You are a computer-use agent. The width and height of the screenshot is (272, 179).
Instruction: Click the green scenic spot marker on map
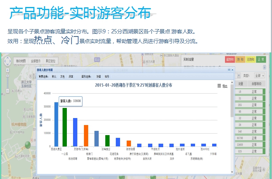27,145
